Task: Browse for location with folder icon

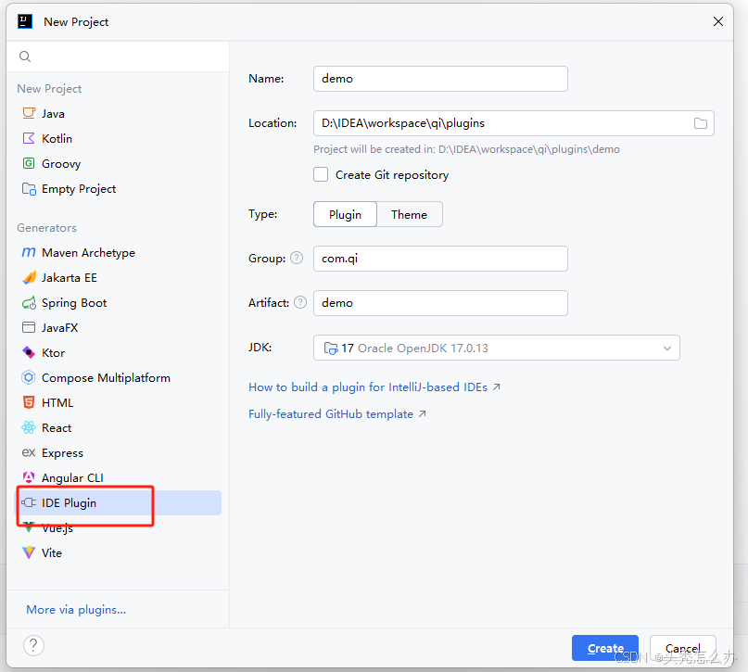Action: pyautogui.click(x=701, y=123)
